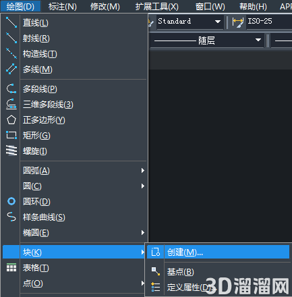Image resolution: width=292 pixels, height=297 pixels.
Task: Choose 三维多段线(3) menu entry
Action: [75, 105]
